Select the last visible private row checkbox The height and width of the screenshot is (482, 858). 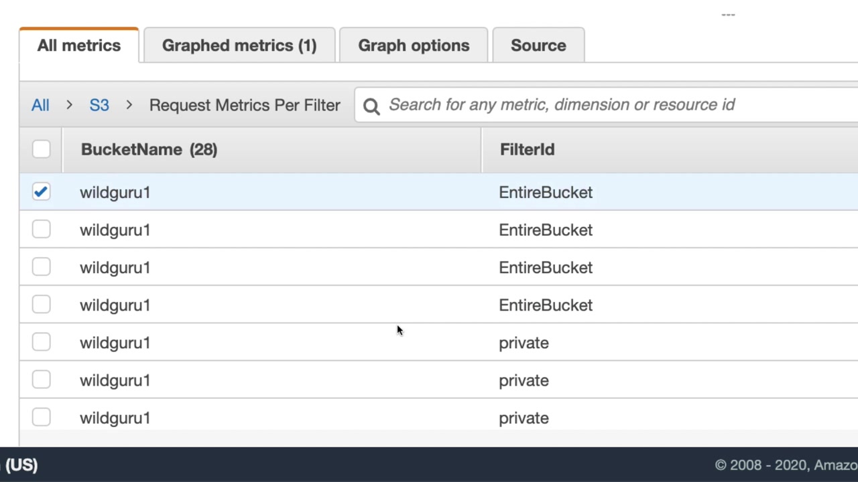click(x=41, y=417)
